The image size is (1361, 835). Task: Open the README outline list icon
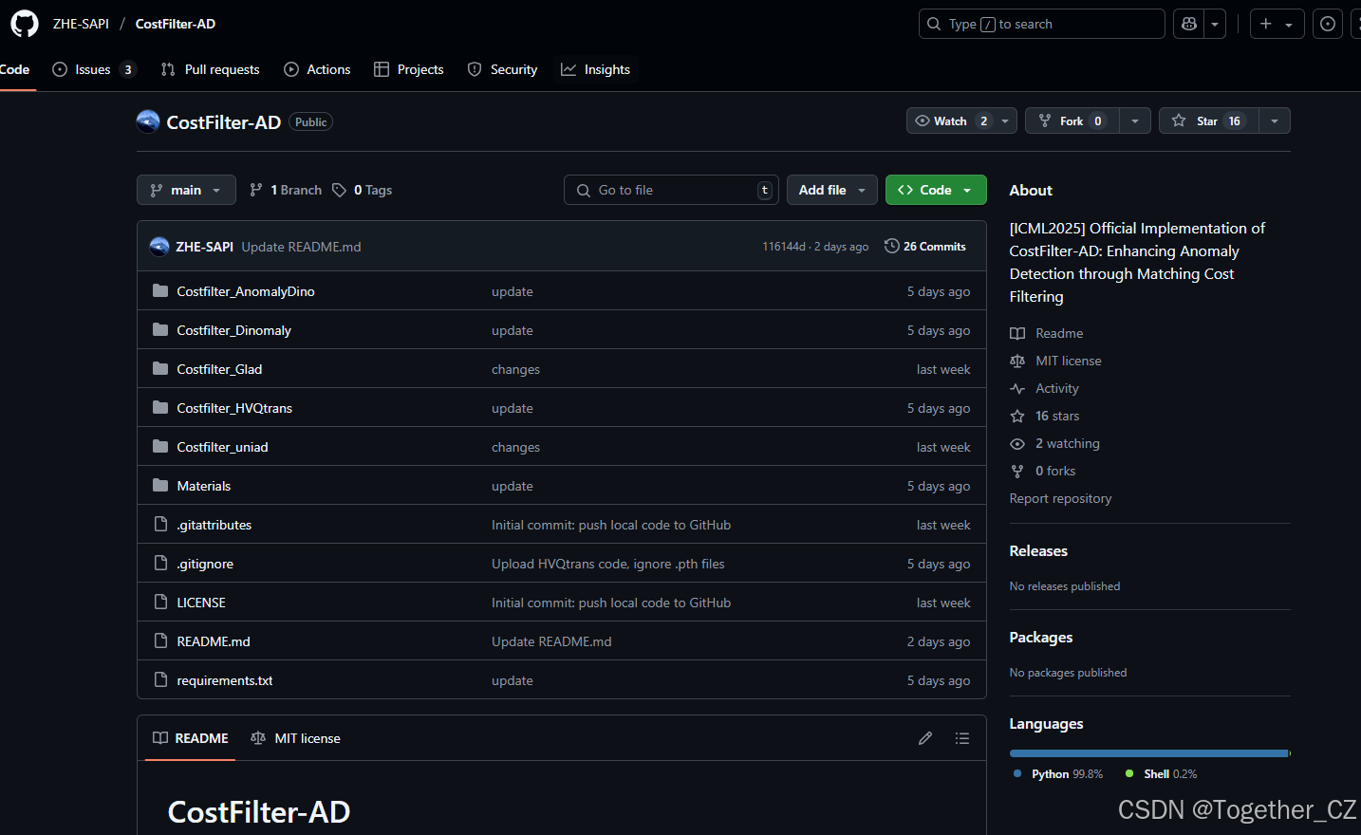pos(961,737)
